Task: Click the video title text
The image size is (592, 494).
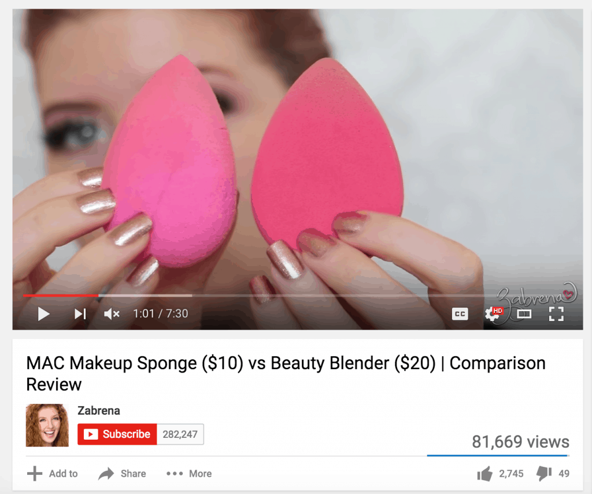Action: 286,374
